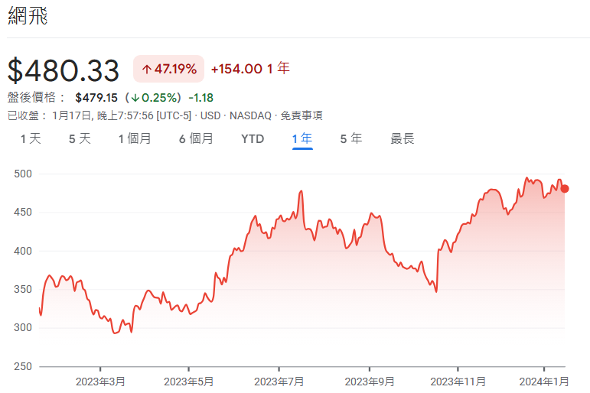Click the NASDAQ exchange label
This screenshot has height=393, width=590.
(250, 115)
